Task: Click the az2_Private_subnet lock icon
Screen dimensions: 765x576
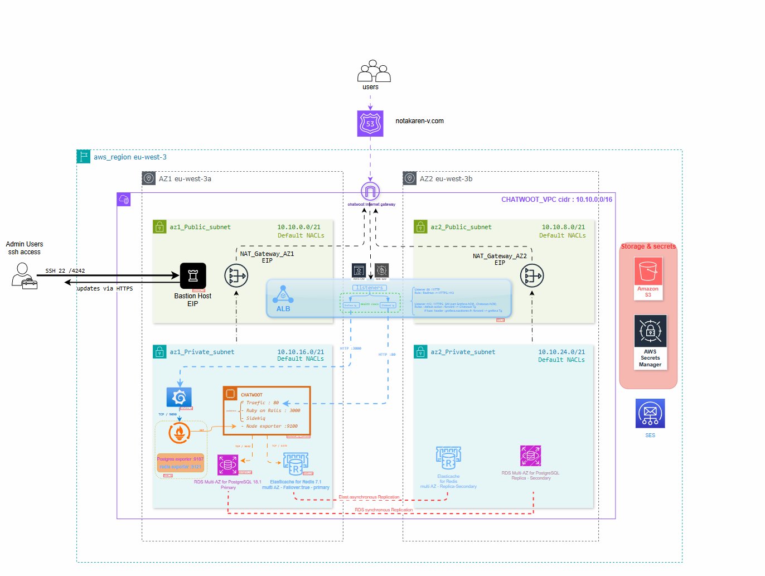Action: pos(420,352)
